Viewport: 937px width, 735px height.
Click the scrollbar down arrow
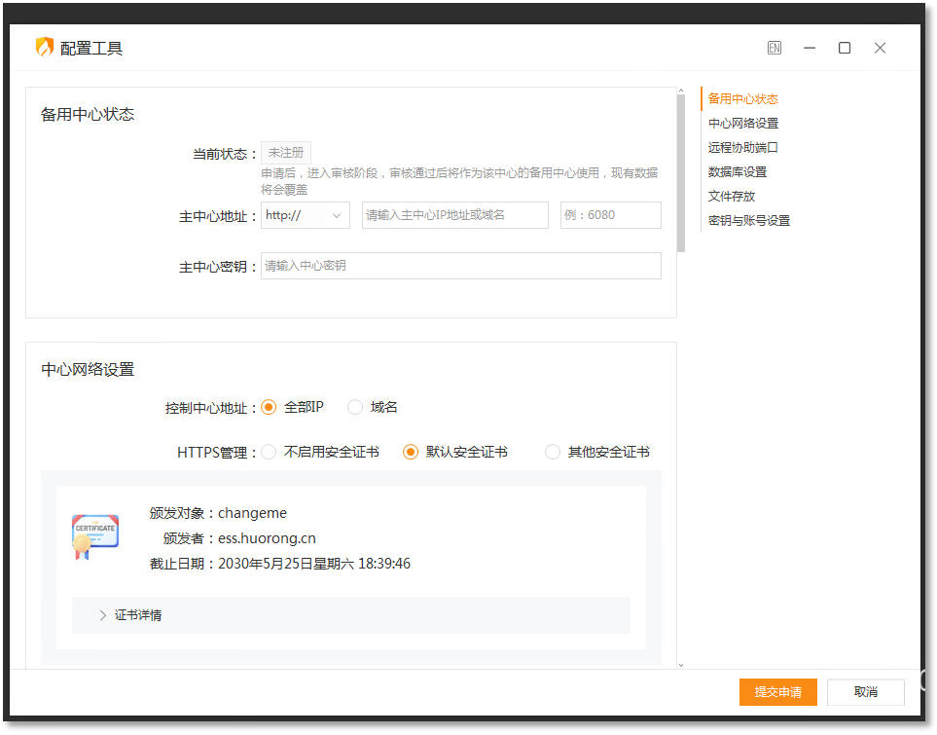click(x=681, y=665)
